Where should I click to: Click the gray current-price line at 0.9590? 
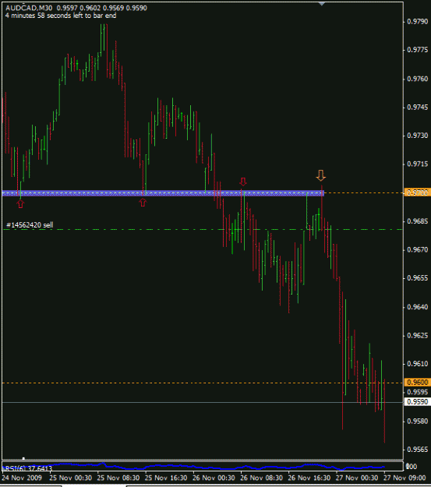tap(202, 403)
